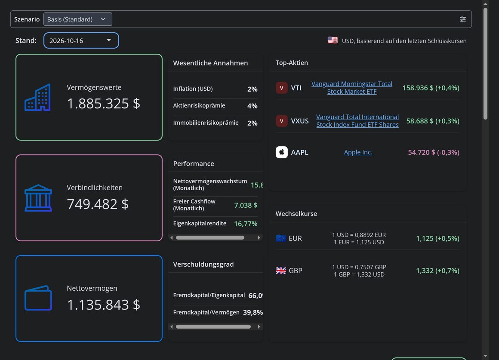Image resolution: width=499 pixels, height=360 pixels.
Task: Click Fremdkapital/Vermögen value 39,8%
Action: (253, 313)
